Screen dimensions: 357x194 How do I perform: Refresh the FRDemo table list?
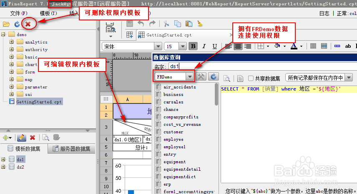click(x=214, y=77)
